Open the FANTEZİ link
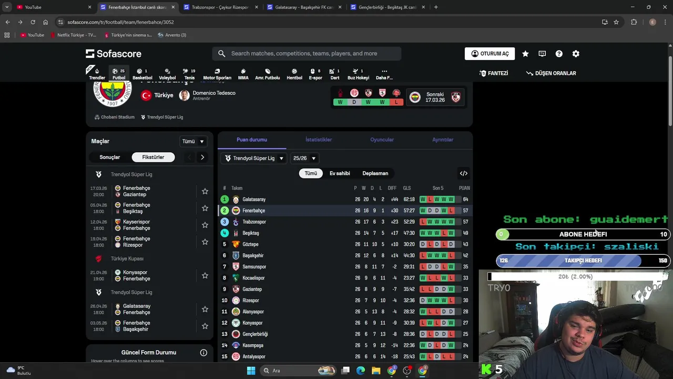 [x=494, y=73]
